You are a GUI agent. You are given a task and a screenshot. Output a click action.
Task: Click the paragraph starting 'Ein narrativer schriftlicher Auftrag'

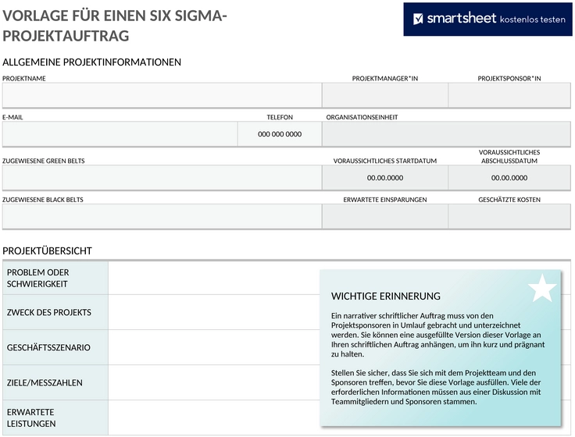tap(437, 335)
